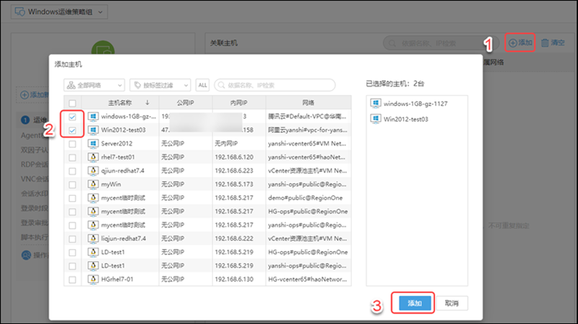Check the liqjun-redhat7.4 host checkbox

point(72,239)
